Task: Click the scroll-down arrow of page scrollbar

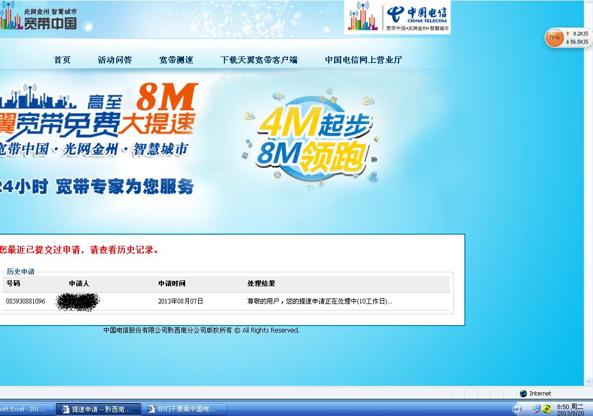Action: tap(589, 381)
